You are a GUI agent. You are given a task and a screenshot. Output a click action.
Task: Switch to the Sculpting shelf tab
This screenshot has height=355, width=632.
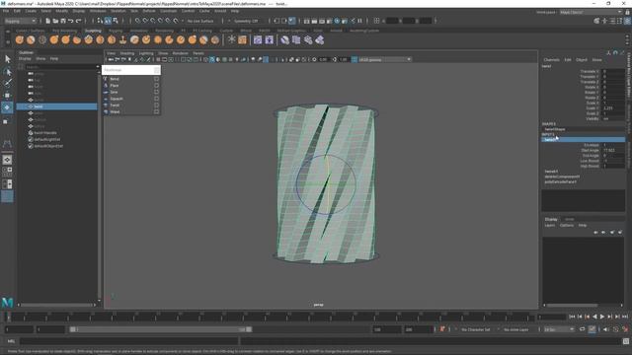coord(93,31)
